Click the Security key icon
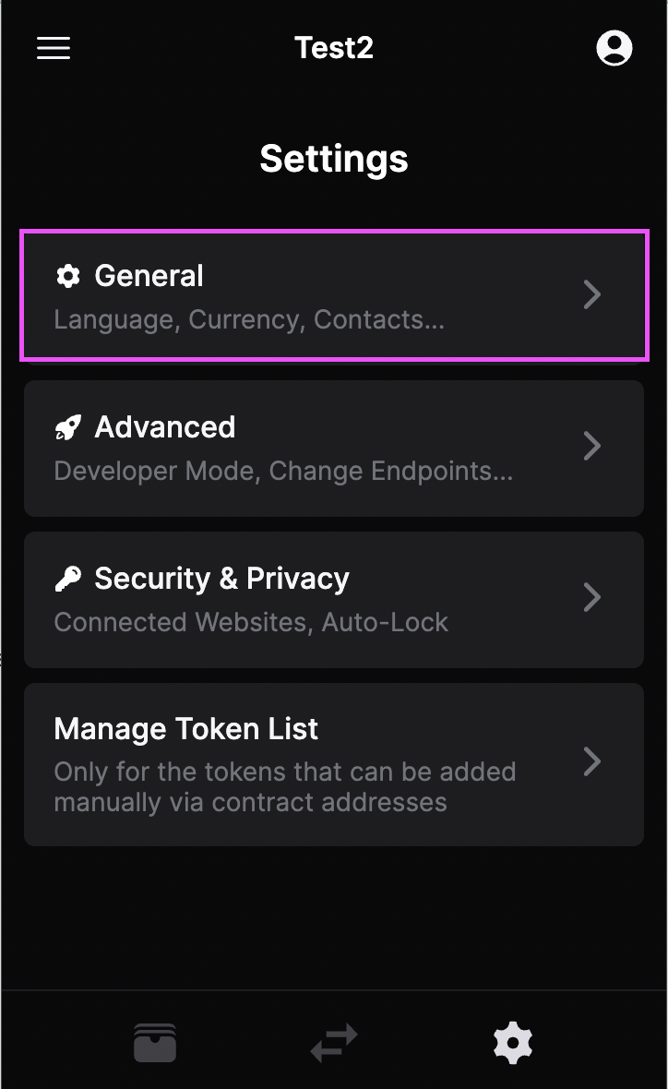The width and height of the screenshot is (668, 1089). tap(68, 579)
